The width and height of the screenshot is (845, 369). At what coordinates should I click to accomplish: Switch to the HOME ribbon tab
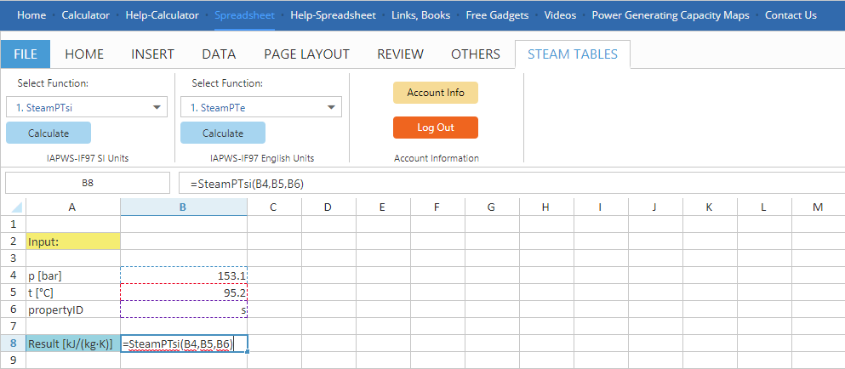coord(84,54)
